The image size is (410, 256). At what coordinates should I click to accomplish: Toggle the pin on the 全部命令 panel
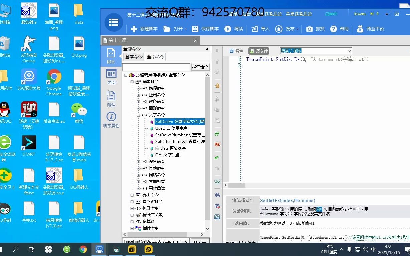pyautogui.click(x=207, y=49)
